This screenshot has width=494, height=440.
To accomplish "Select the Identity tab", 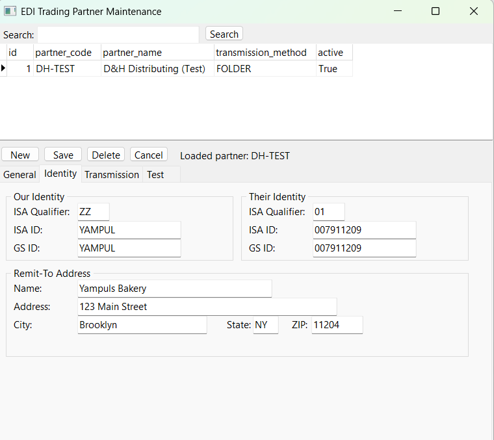I will 60,174.
